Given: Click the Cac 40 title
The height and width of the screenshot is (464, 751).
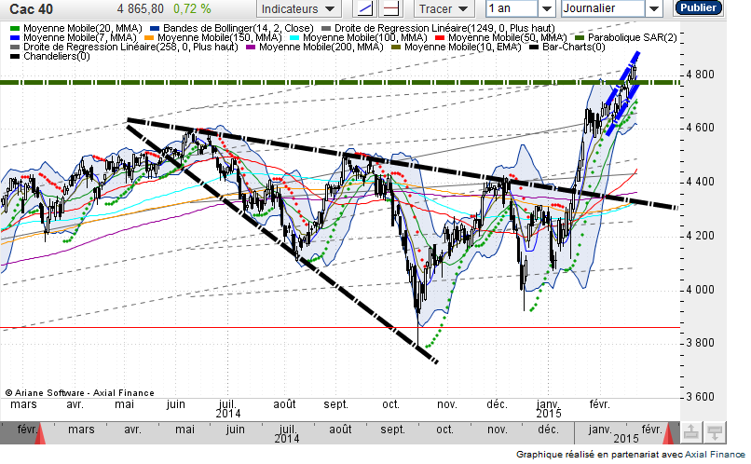Looking at the screenshot, I should tap(32, 8).
